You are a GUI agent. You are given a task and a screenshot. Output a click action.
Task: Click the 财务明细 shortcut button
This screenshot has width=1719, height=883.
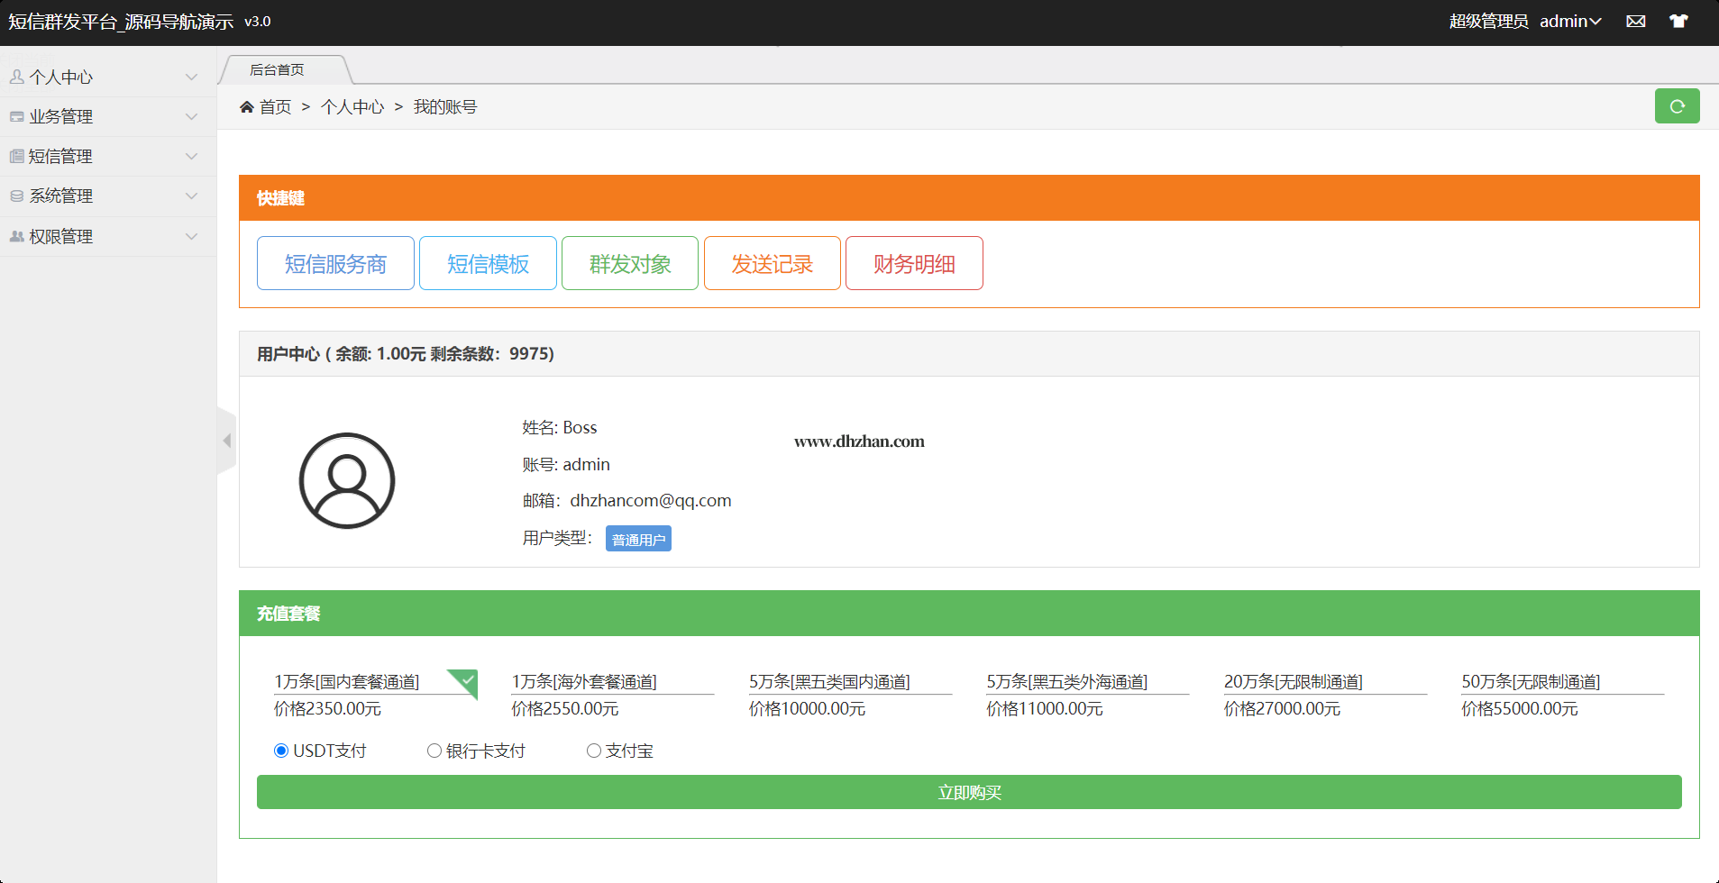[x=914, y=264]
